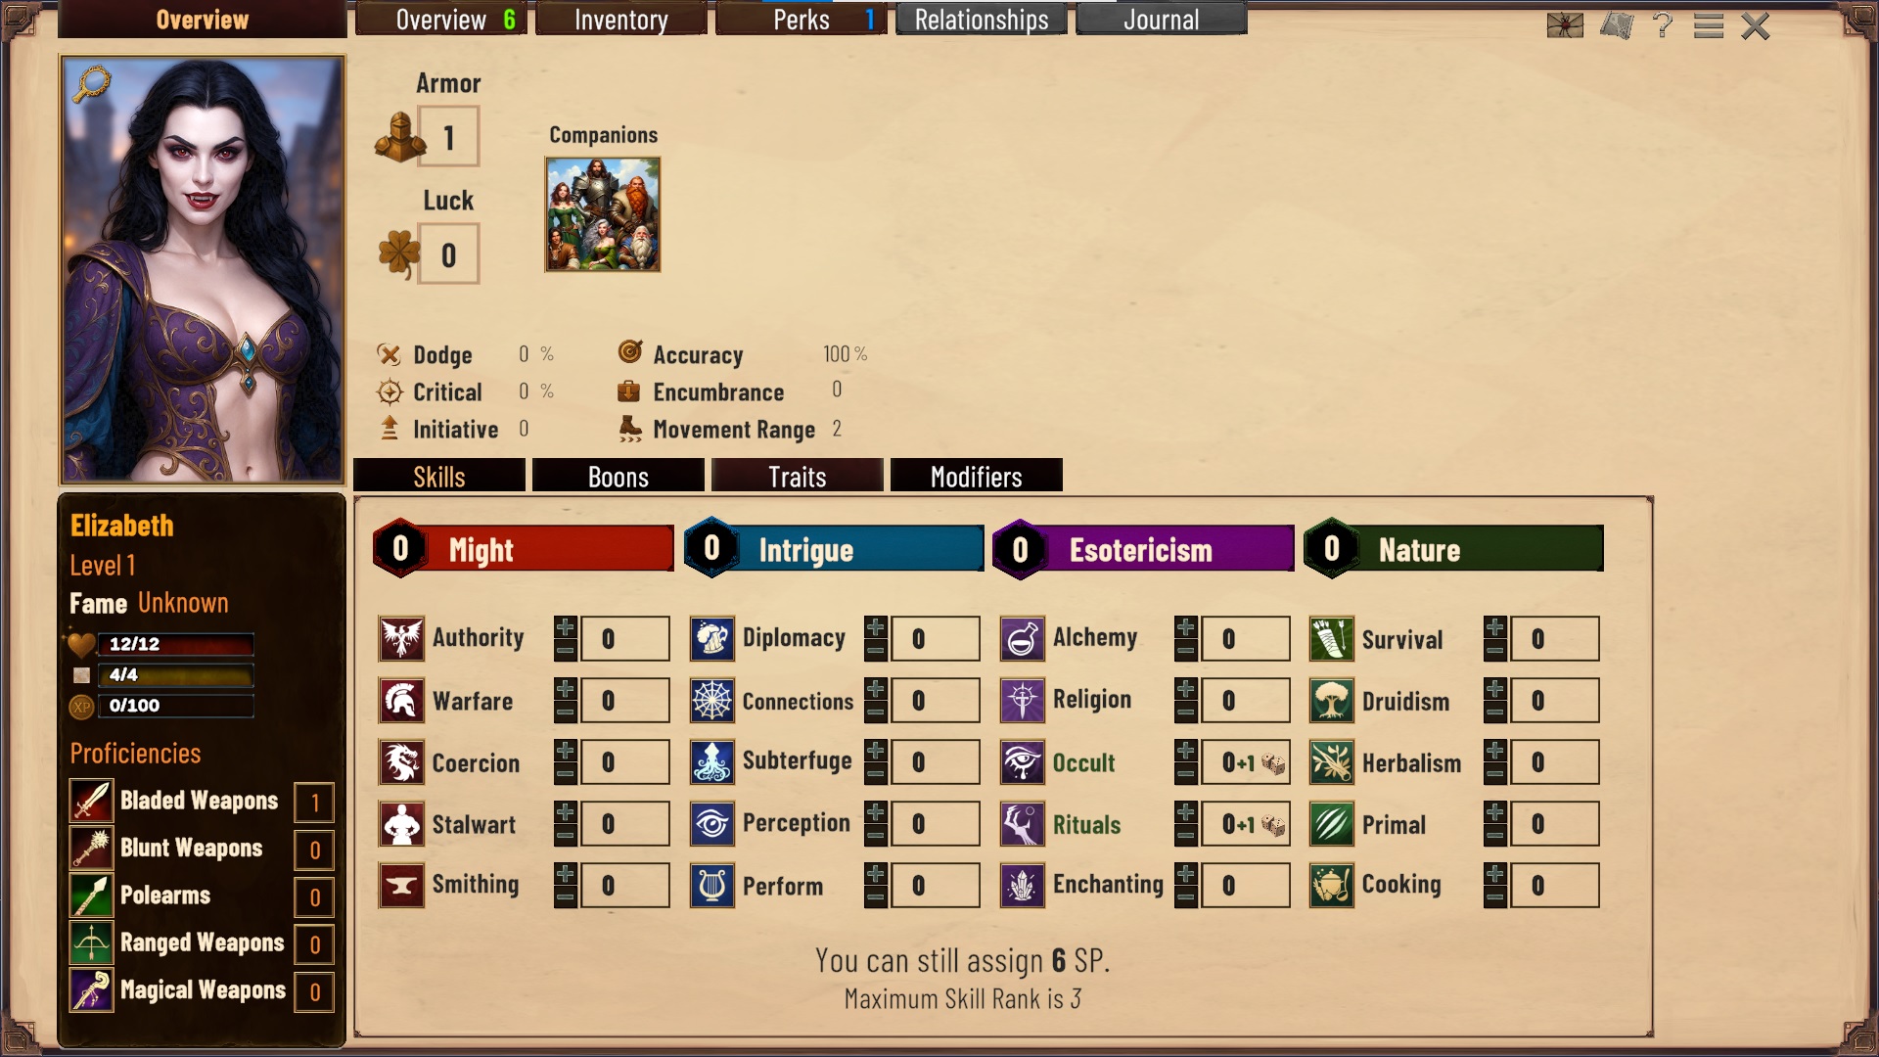This screenshot has width=1879, height=1057.
Task: Decrease the Survival skill with minus
Action: tap(1494, 650)
